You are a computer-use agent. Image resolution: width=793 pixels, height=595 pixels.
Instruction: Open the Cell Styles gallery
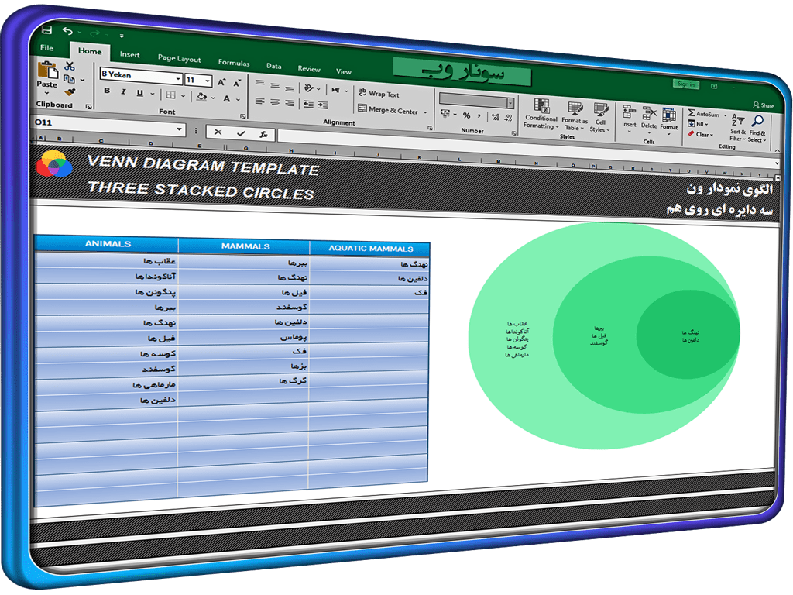[600, 118]
